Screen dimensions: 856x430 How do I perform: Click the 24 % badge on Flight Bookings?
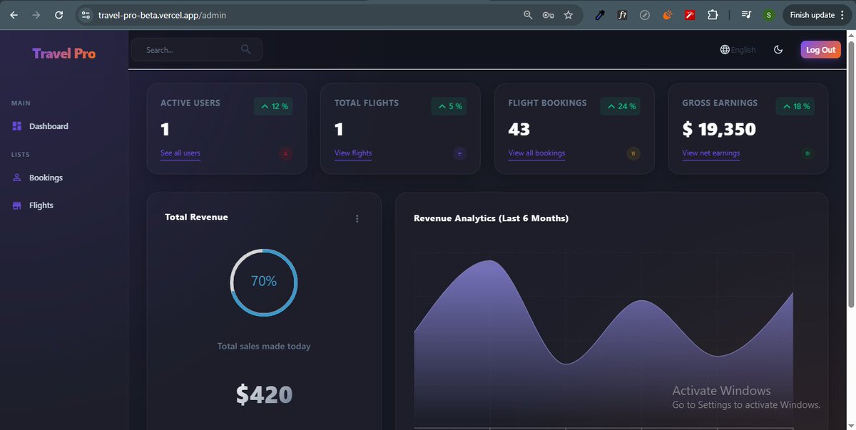pyautogui.click(x=621, y=106)
